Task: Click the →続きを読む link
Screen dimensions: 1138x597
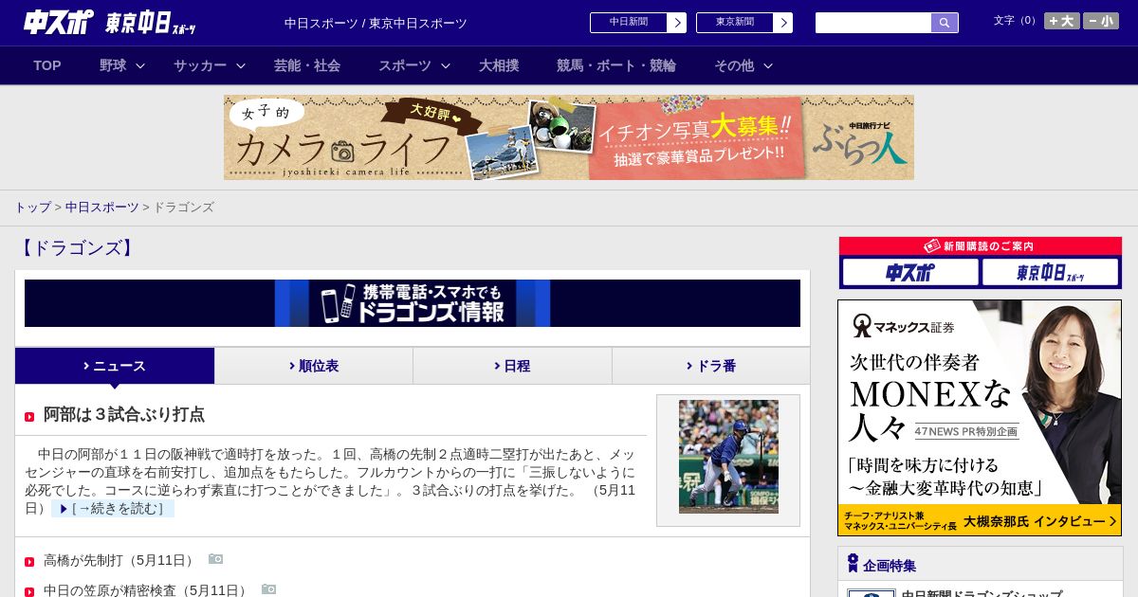Action: point(113,509)
